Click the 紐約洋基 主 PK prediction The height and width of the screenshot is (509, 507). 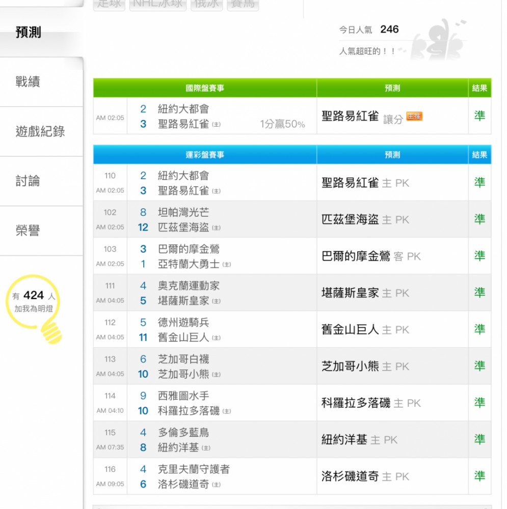359,440
